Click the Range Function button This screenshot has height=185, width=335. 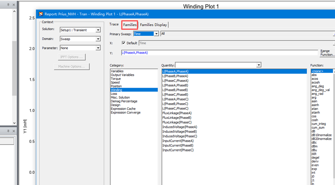pyautogui.click(x=327, y=53)
